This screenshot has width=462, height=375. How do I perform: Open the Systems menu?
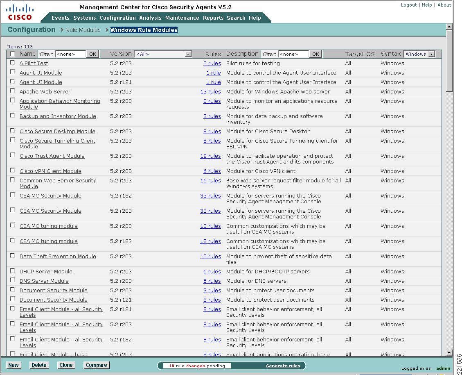85,18
